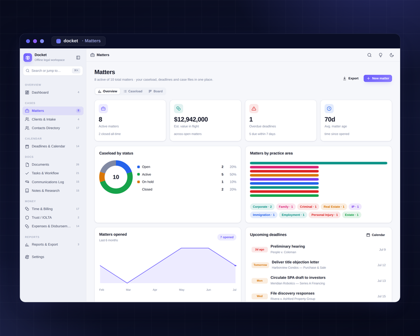420x336 pixels.
Task: Open Deadlines & Calendar in sidebar
Action: [x=53, y=146]
